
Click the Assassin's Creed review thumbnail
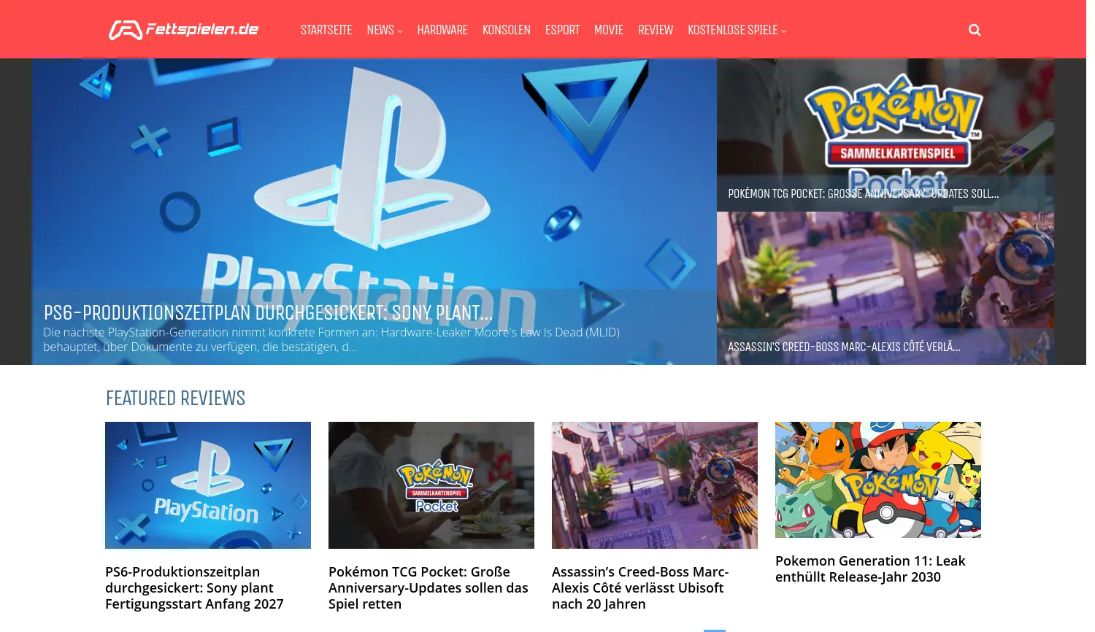(x=655, y=485)
